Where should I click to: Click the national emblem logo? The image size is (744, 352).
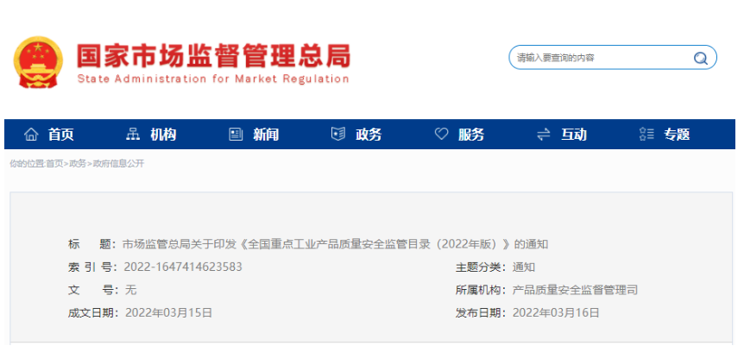click(38, 63)
